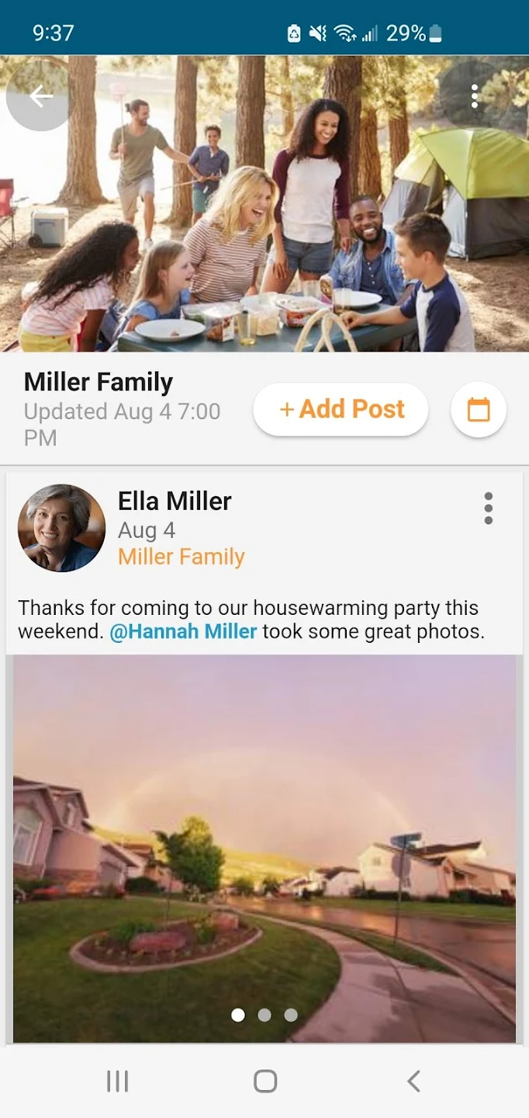Tap Ella Miller's profile picture

[x=61, y=528]
